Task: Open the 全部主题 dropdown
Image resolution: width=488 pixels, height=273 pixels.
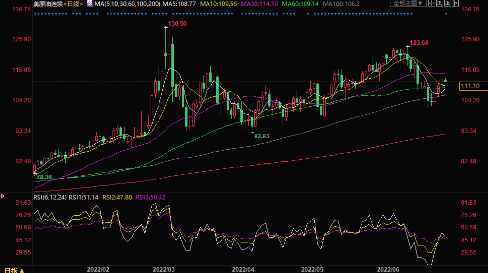Action: coord(408,3)
